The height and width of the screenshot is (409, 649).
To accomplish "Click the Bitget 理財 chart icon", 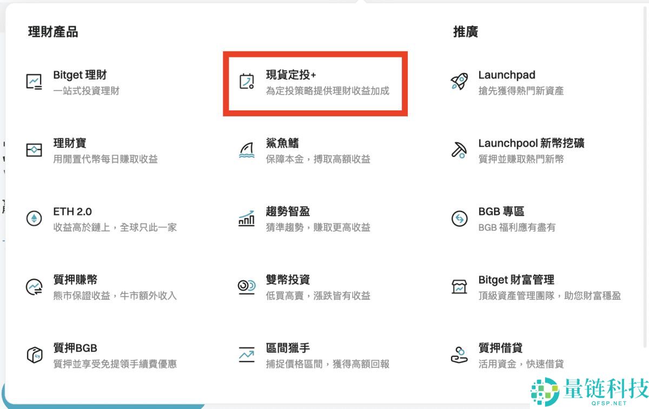I will (x=34, y=81).
